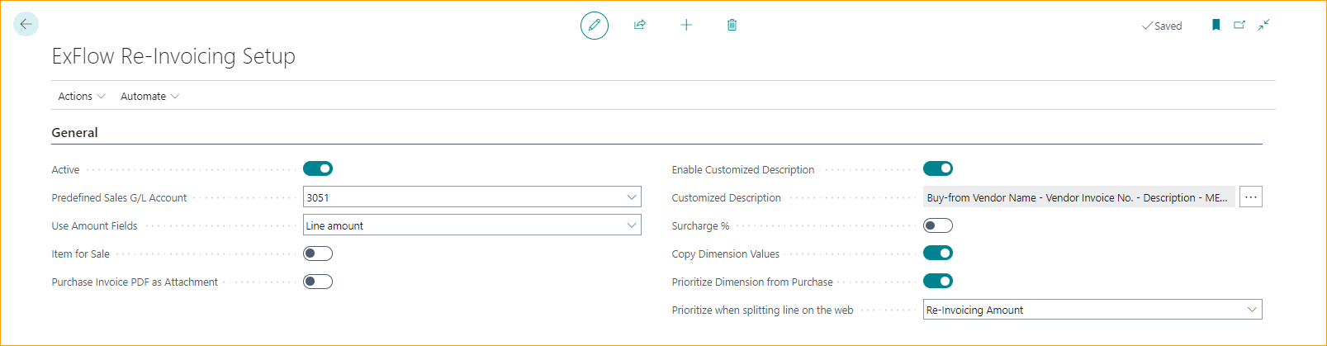1327x346 pixels.
Task: Click the General section heading
Action: click(74, 132)
